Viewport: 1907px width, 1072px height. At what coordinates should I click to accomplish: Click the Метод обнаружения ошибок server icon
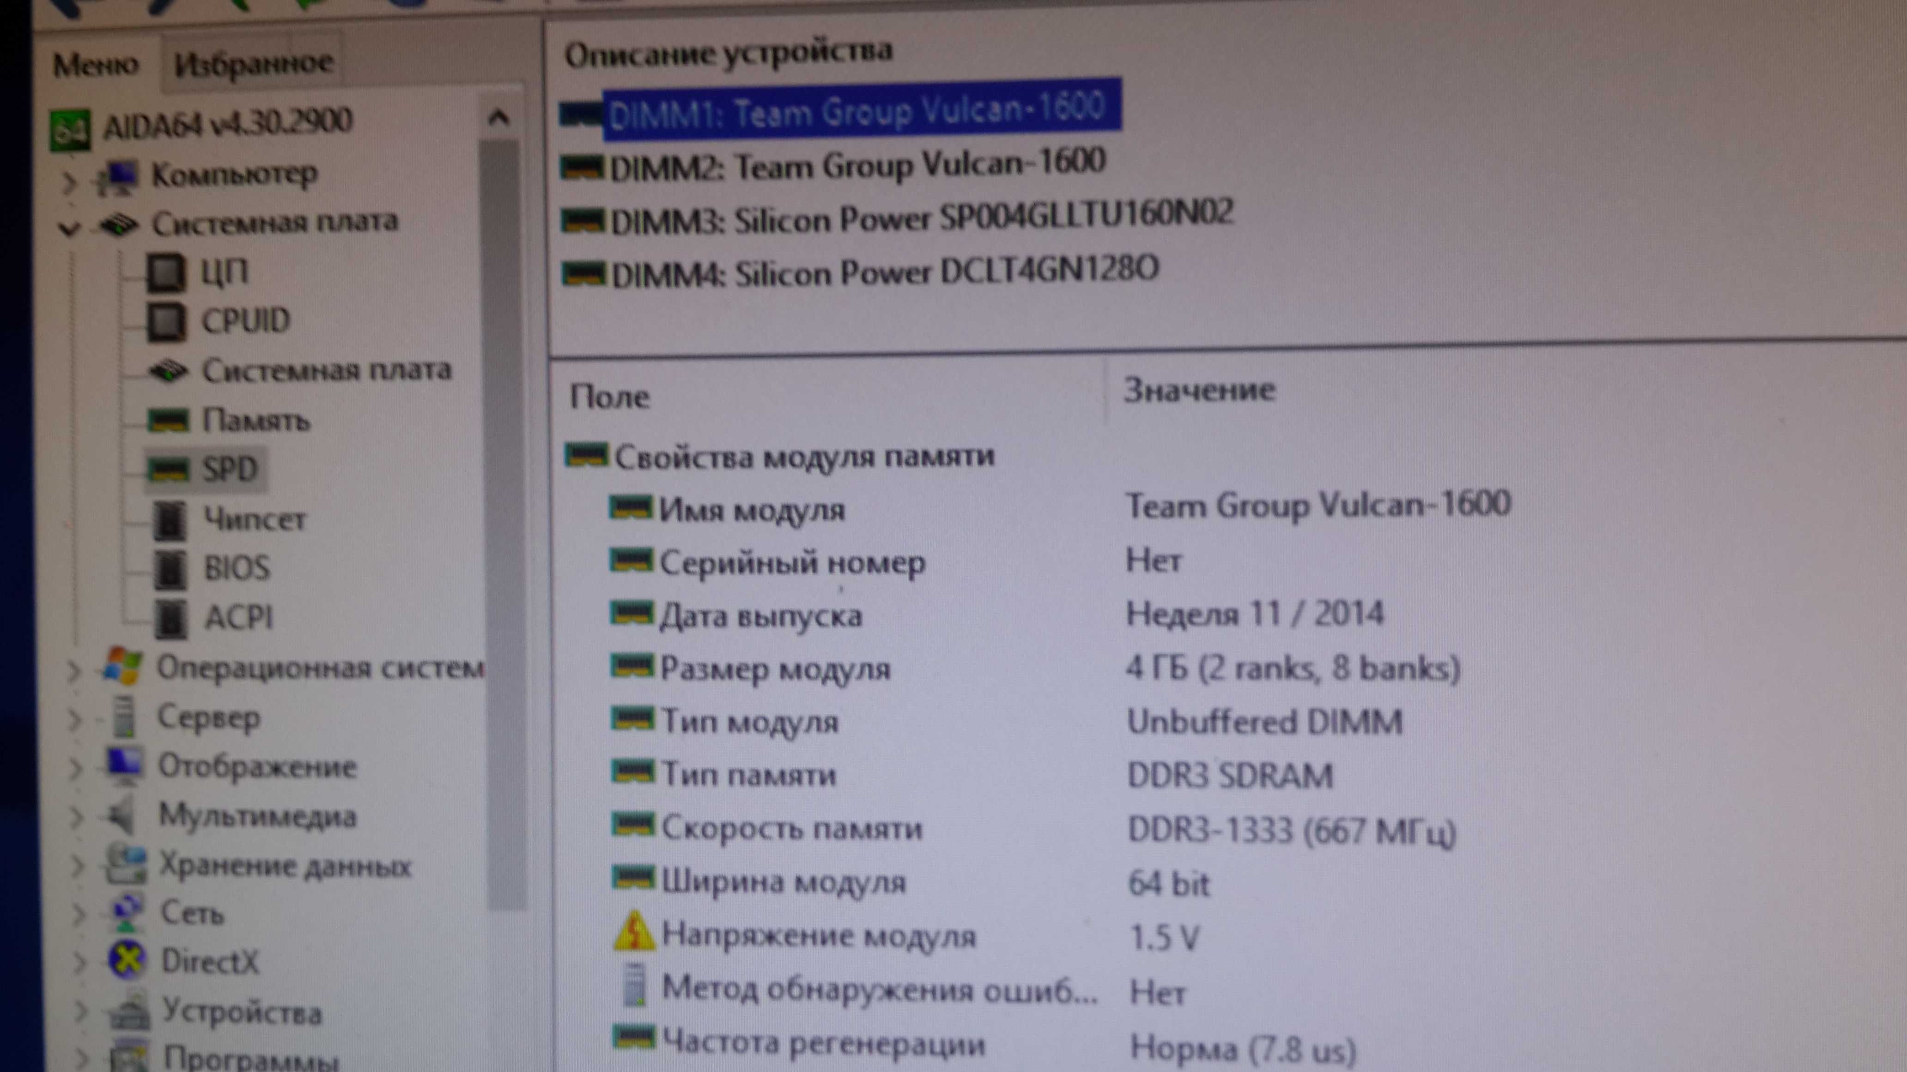coord(634,986)
